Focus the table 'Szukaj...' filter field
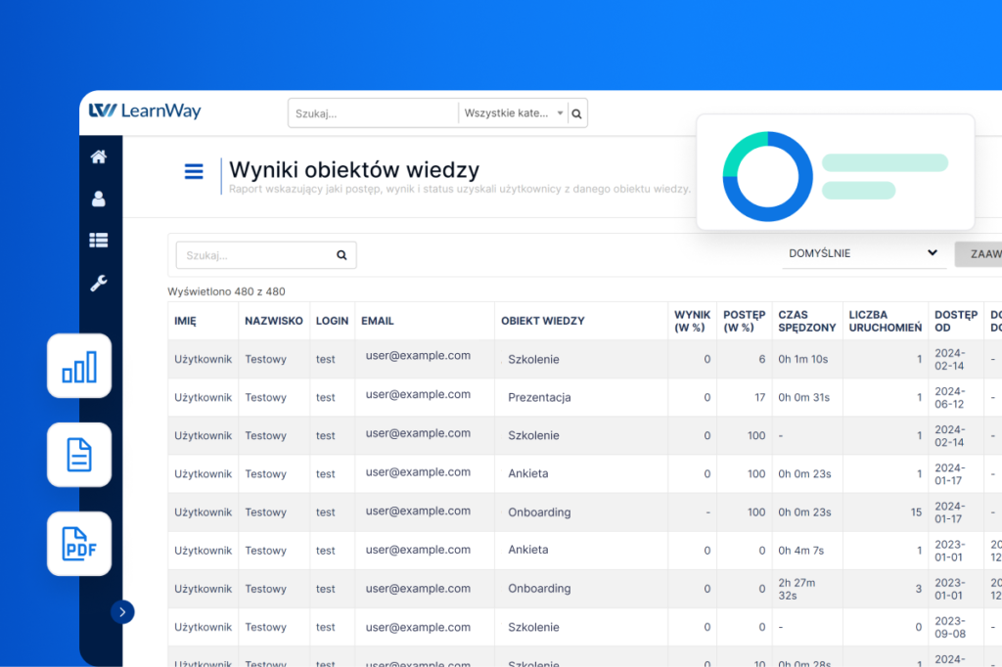 pyautogui.click(x=253, y=255)
